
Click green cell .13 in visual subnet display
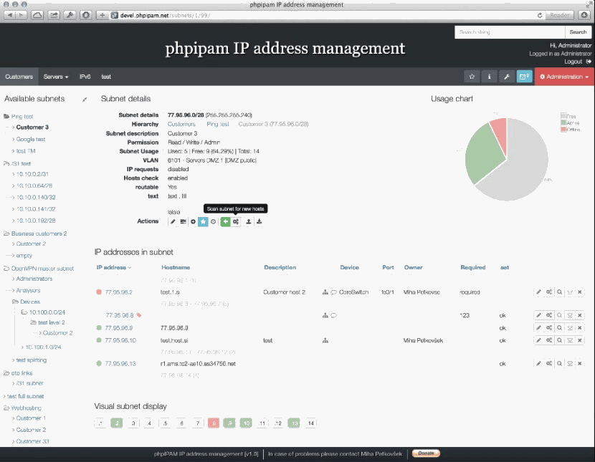click(x=294, y=423)
